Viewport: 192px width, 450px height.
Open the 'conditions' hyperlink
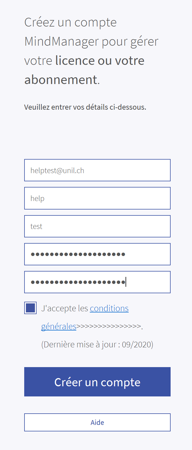click(109, 308)
